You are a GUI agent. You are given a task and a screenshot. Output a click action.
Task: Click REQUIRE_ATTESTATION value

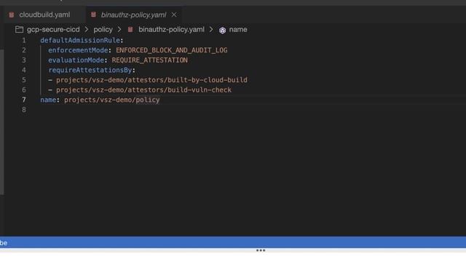pos(149,60)
